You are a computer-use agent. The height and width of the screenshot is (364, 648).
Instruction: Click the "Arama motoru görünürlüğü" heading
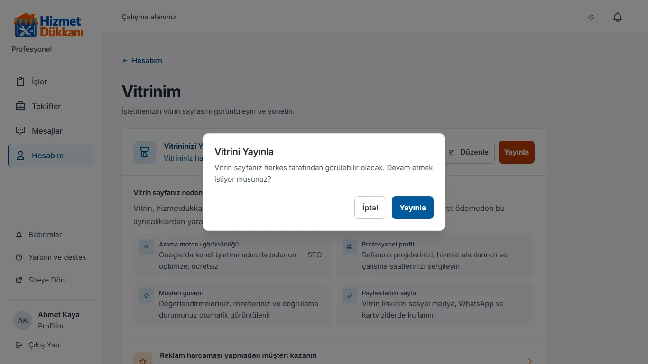[x=199, y=245]
